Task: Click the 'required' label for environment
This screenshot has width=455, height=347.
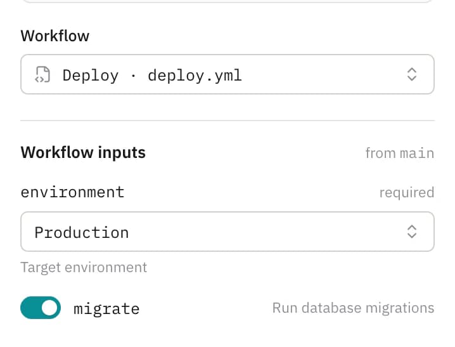Action: click(x=407, y=193)
